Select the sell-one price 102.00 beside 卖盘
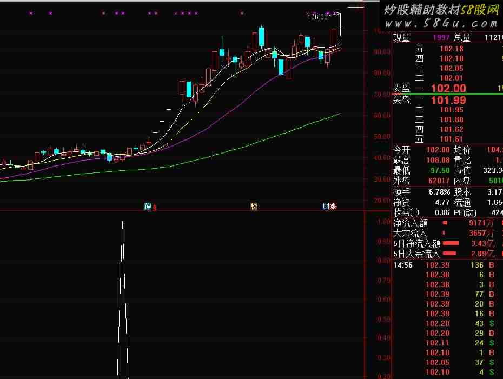The height and width of the screenshot is (379, 503). pos(448,88)
